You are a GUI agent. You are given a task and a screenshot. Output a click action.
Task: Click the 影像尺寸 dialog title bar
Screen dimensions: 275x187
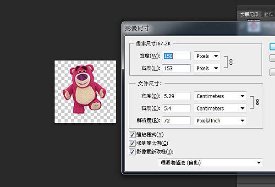tap(198, 28)
